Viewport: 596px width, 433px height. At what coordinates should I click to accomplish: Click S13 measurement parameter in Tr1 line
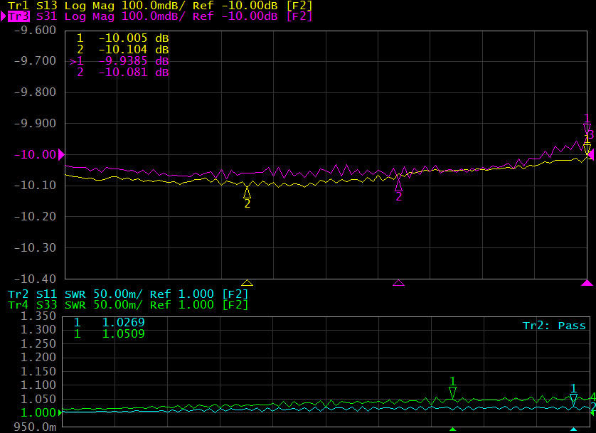[47, 6]
